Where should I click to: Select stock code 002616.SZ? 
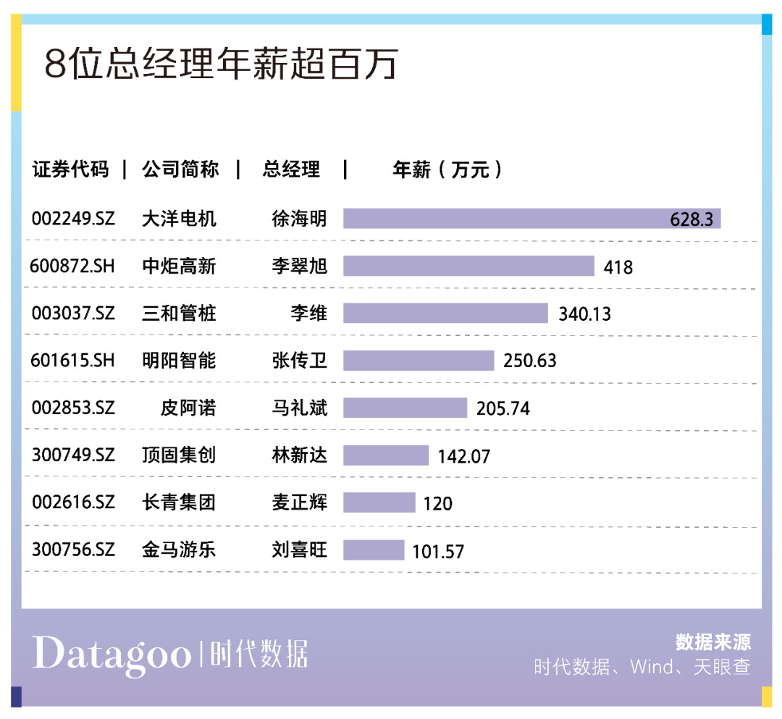pos(73,502)
